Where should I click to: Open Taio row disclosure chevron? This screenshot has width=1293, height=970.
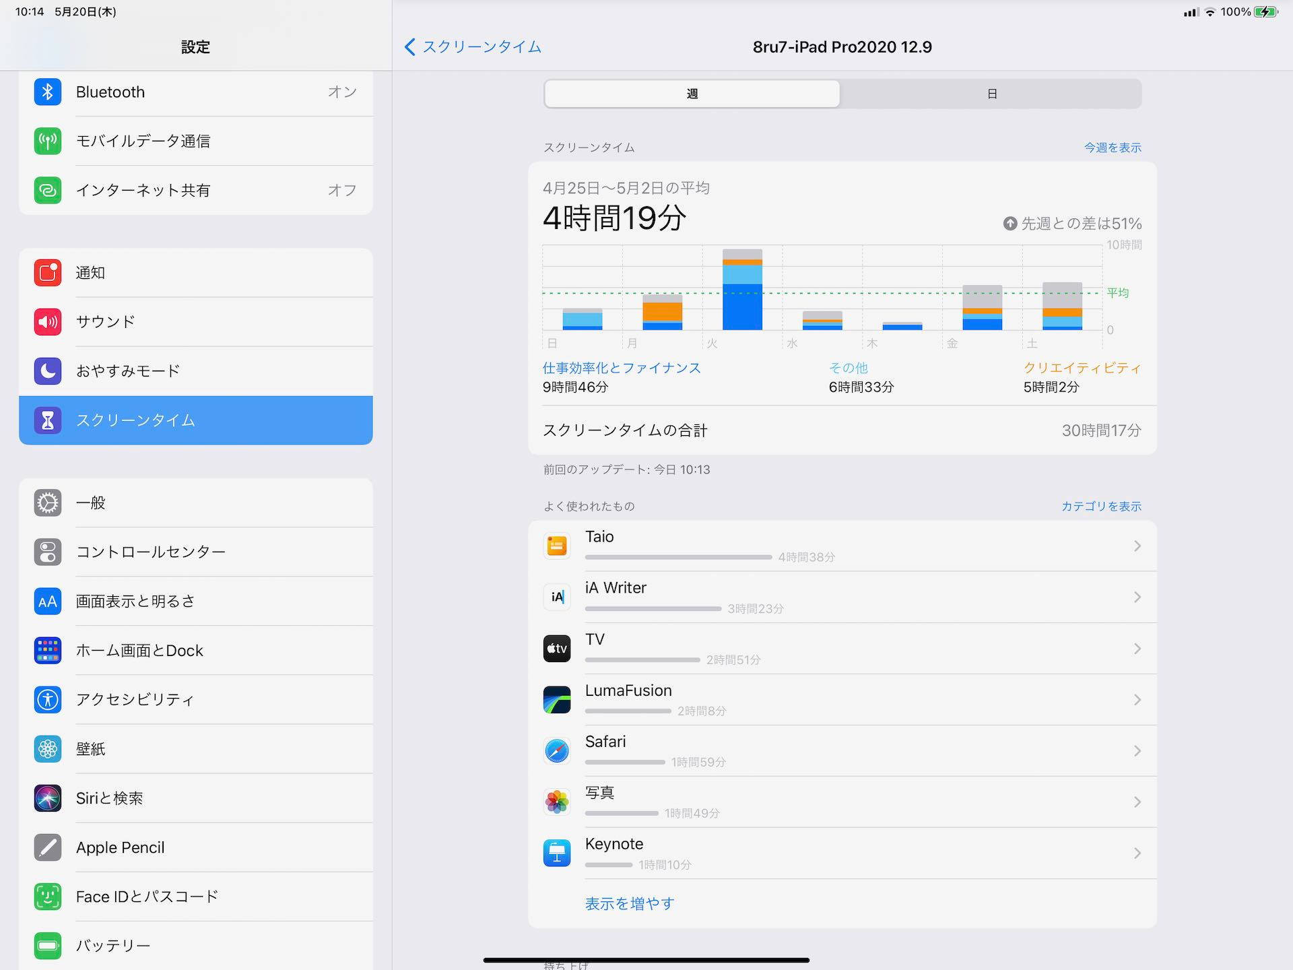click(1137, 546)
